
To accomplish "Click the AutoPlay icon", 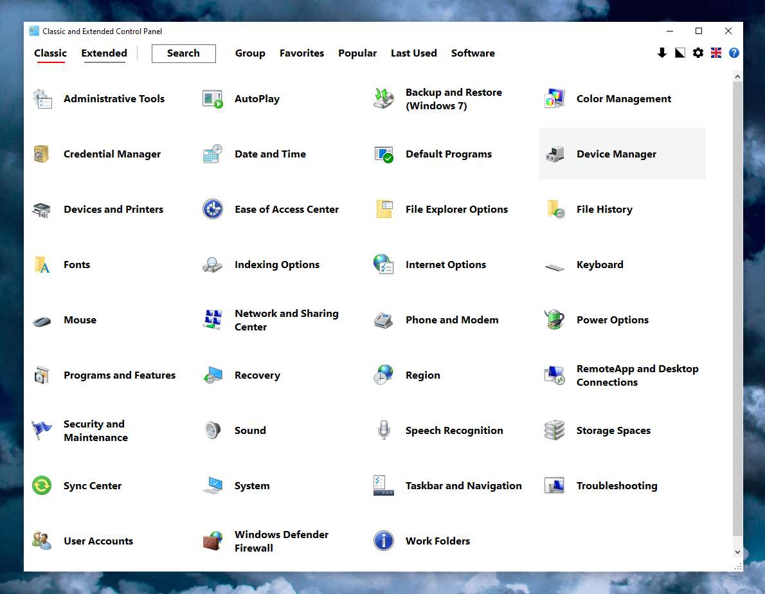I will click(x=213, y=99).
